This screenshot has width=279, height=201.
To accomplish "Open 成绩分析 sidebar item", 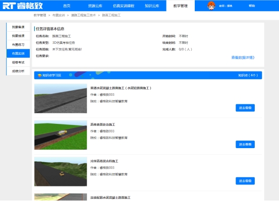I will 18,71.
